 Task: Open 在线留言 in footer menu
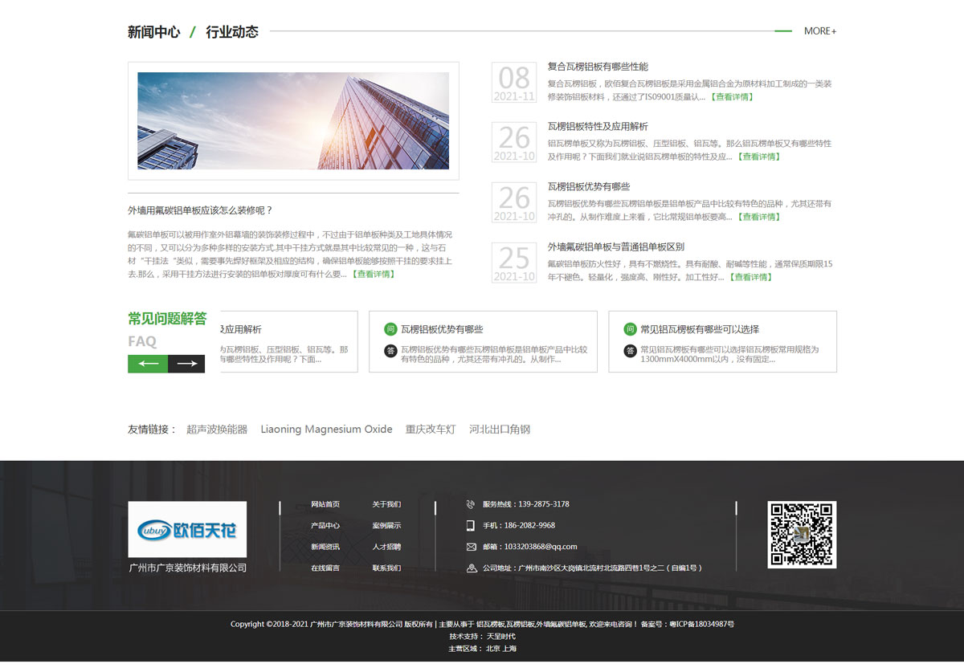pyautogui.click(x=325, y=568)
